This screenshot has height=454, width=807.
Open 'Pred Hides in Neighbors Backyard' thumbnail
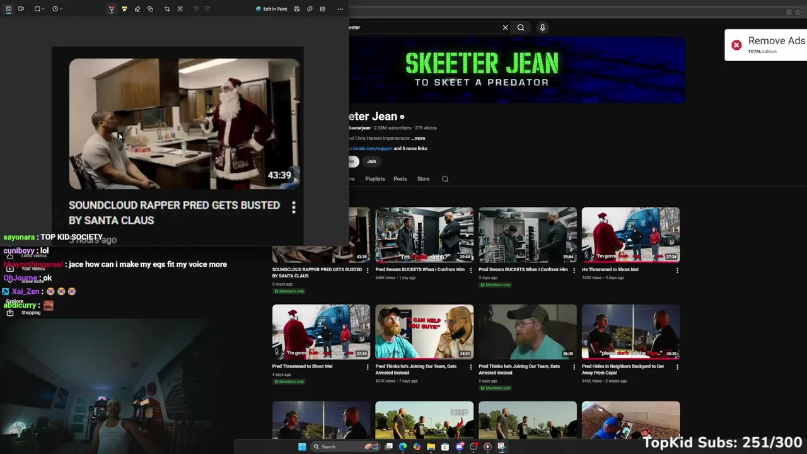[630, 331]
